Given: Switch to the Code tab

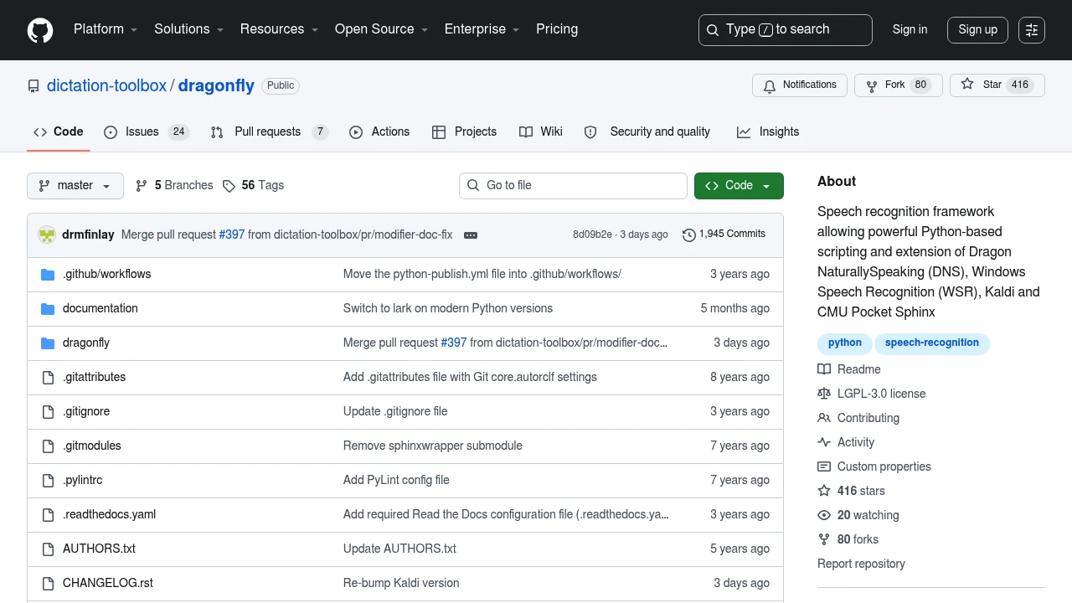Looking at the screenshot, I should (59, 131).
